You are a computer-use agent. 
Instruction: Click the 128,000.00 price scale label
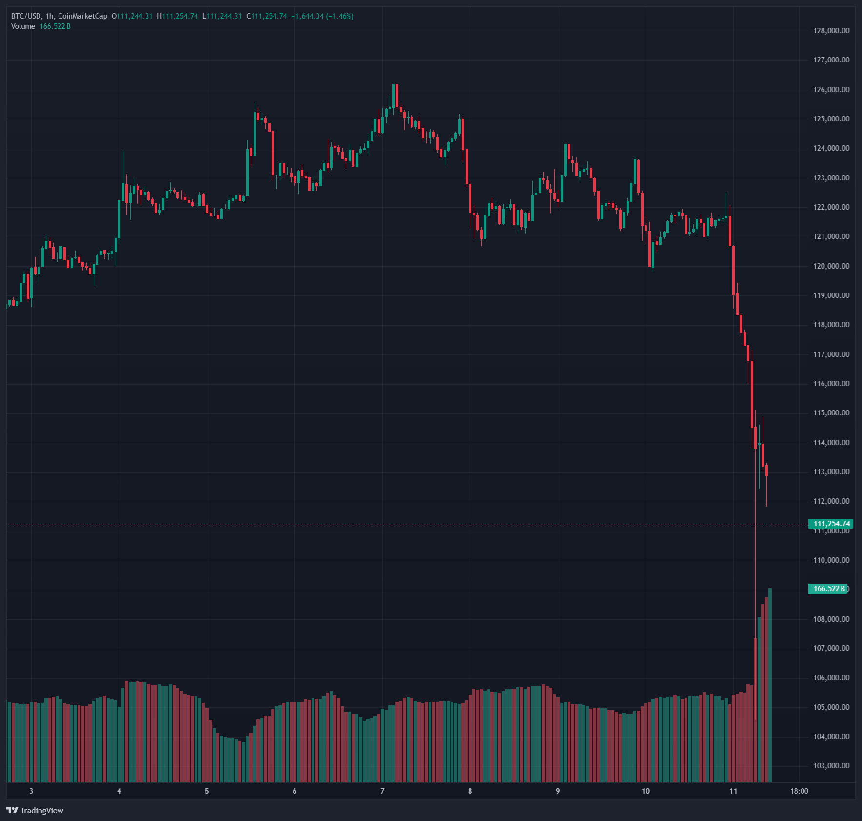click(831, 31)
